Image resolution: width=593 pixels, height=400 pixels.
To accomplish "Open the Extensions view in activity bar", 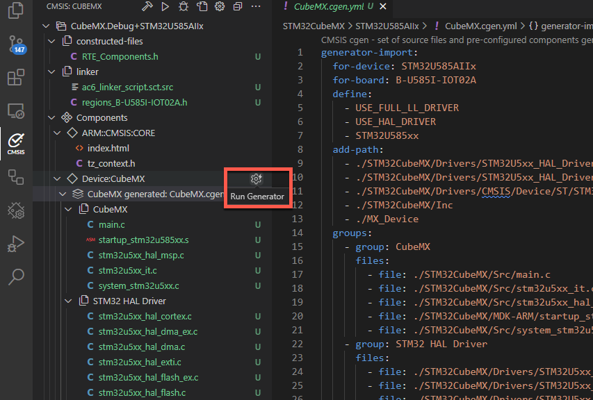I will (16, 78).
